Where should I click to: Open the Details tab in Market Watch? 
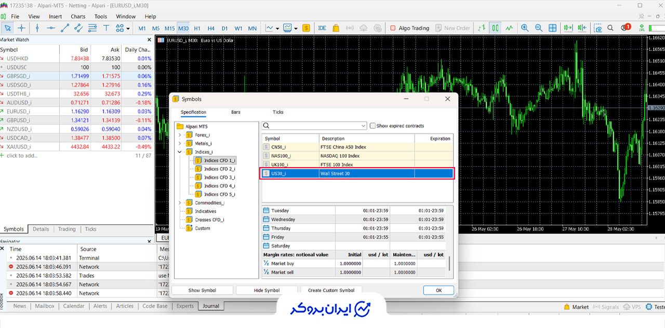tap(41, 229)
